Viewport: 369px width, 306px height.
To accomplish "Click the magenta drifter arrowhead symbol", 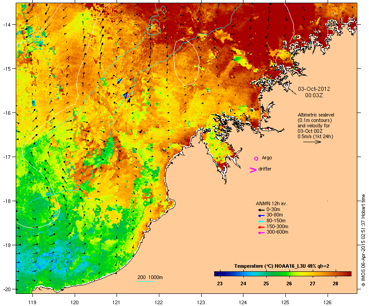I will coord(253,170).
